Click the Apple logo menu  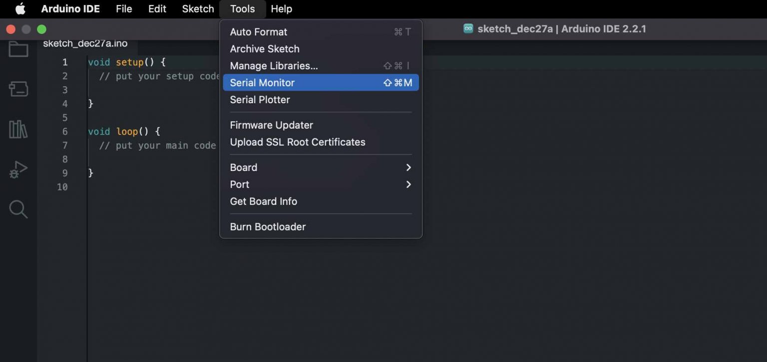point(20,9)
